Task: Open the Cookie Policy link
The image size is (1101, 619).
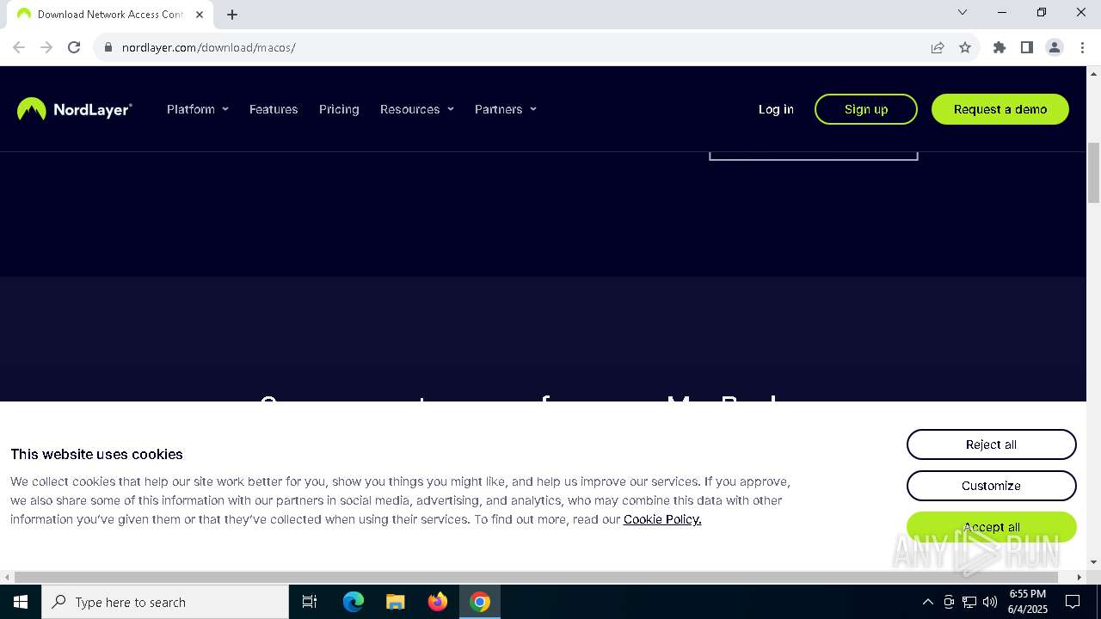Action: click(x=662, y=519)
